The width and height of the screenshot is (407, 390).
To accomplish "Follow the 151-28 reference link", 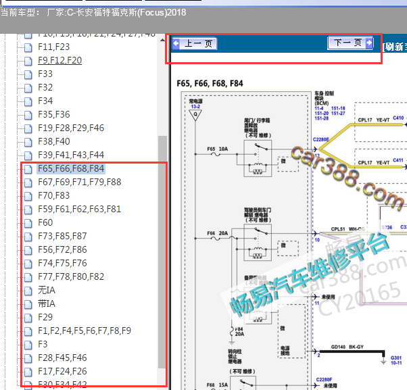I will [322, 118].
